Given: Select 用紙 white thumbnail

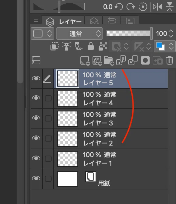Looking at the screenshot, I should (68, 179).
